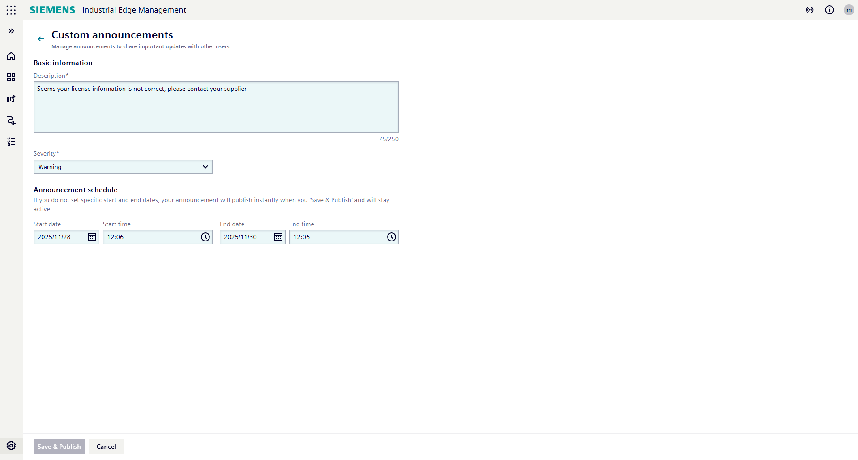Screen dimensions: 858x460
Task: Open the End date calendar picker
Action: point(278,237)
